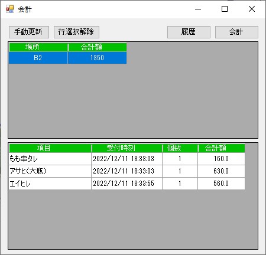Open the 履歴 history button
The width and height of the screenshot is (266, 255).
click(x=189, y=32)
